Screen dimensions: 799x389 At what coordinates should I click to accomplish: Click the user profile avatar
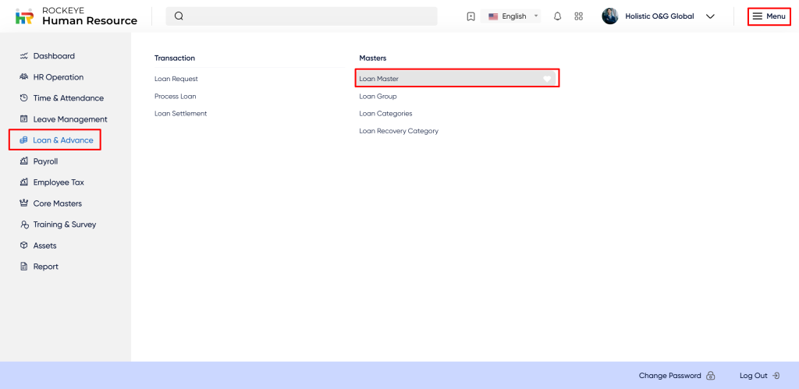(610, 16)
